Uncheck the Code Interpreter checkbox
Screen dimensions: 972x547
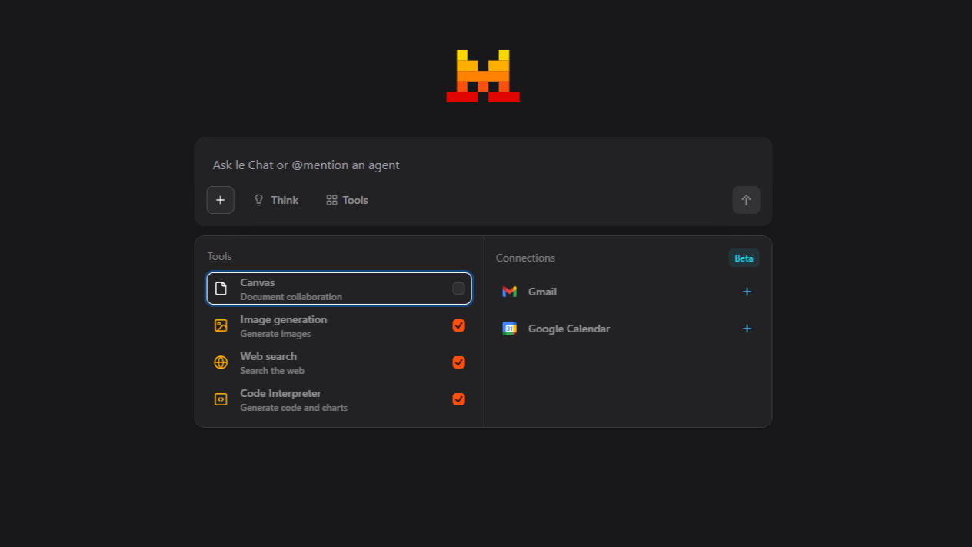pos(458,399)
